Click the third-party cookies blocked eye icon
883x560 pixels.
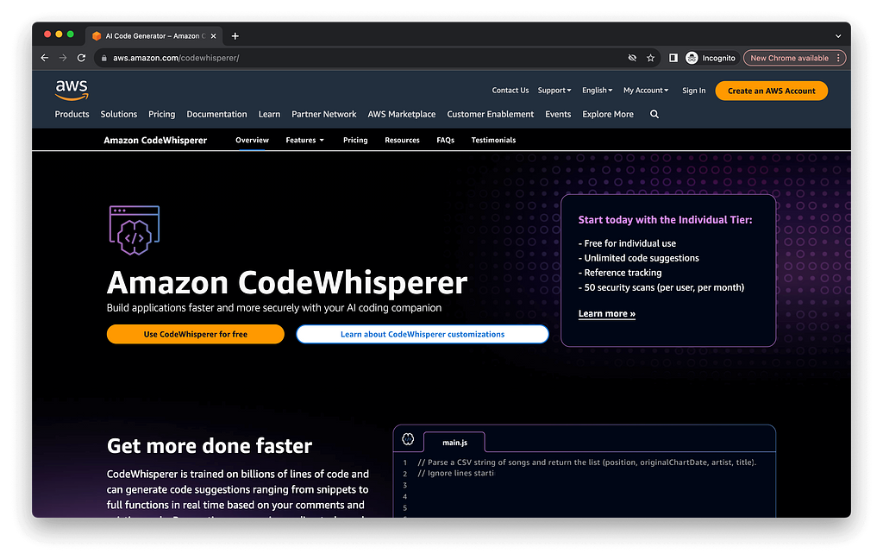pos(632,58)
